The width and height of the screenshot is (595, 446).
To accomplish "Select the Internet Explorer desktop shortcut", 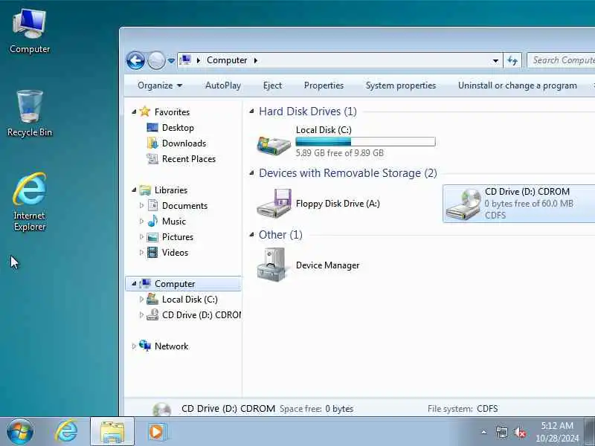I will pos(30,201).
